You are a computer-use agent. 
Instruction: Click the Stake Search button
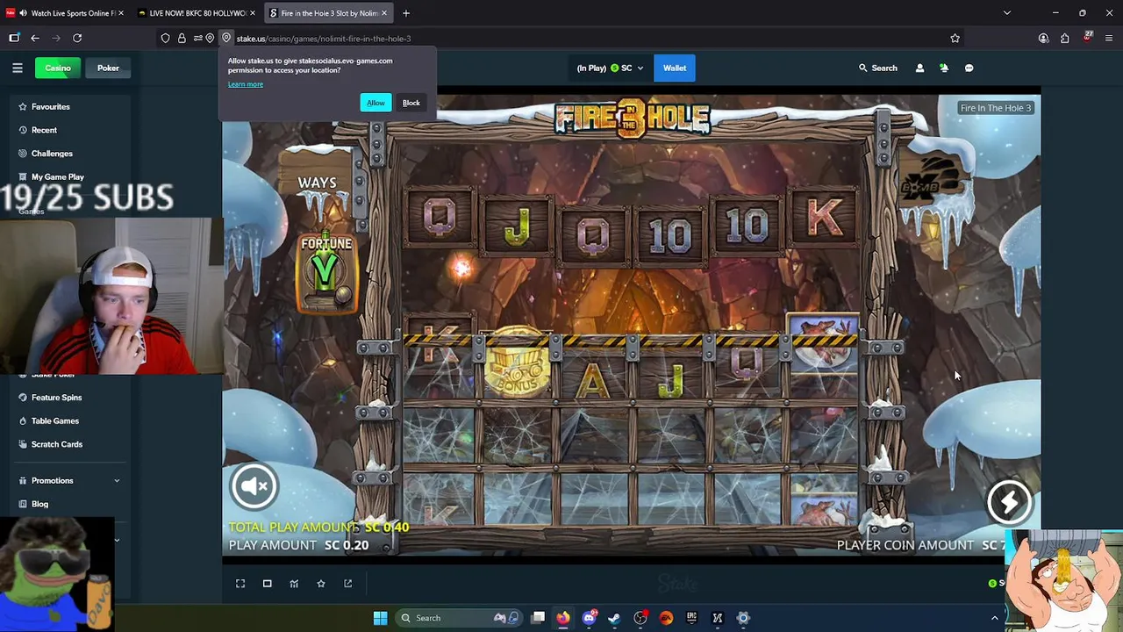(878, 68)
